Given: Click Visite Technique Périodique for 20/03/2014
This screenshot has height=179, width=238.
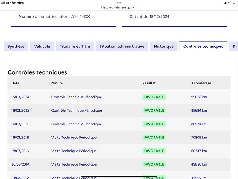Looking at the screenshot, I should 74,164.
